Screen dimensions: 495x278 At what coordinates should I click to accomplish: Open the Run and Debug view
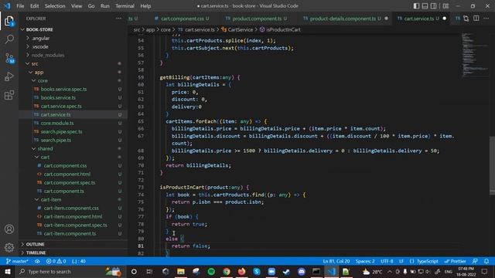pyautogui.click(x=9, y=76)
